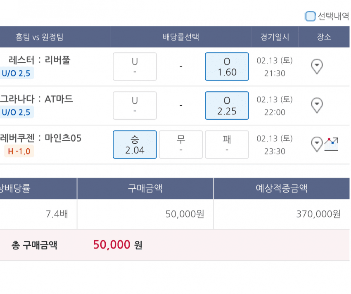Deselect Over 2.25 for 그라나다 : AT마드

tap(227, 106)
